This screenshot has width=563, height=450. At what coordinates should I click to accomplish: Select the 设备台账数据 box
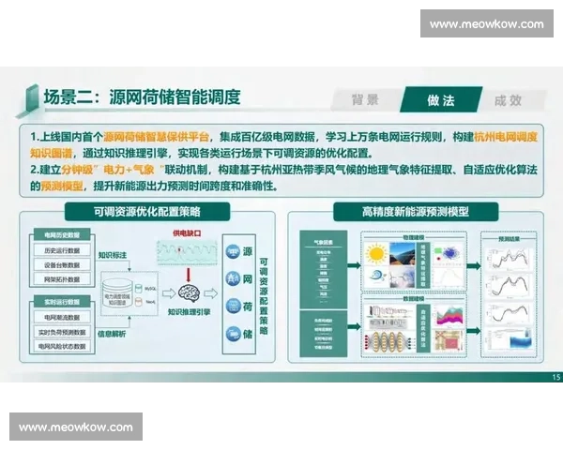[x=62, y=265]
